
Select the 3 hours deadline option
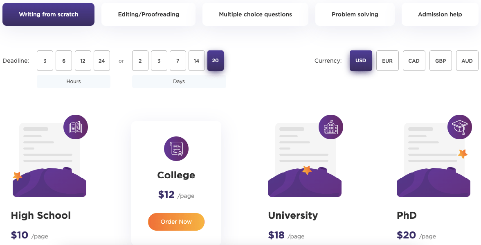pyautogui.click(x=45, y=61)
